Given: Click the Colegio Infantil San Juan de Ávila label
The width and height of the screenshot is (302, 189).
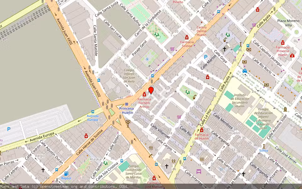Looking at the screenshot, I should pos(129,76).
